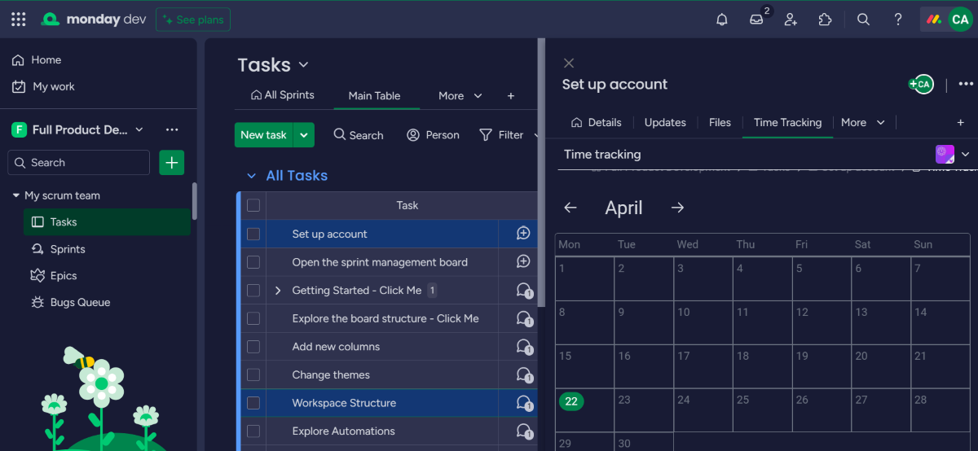Open the board Search tool

click(359, 135)
